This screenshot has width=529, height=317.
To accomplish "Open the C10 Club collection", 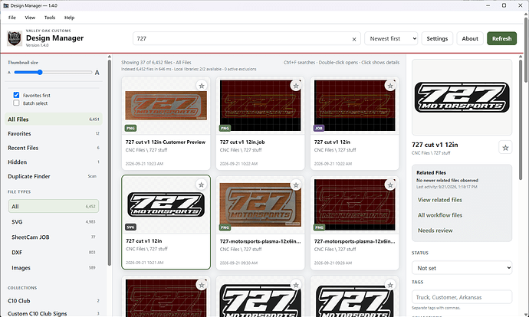I will point(54,300).
